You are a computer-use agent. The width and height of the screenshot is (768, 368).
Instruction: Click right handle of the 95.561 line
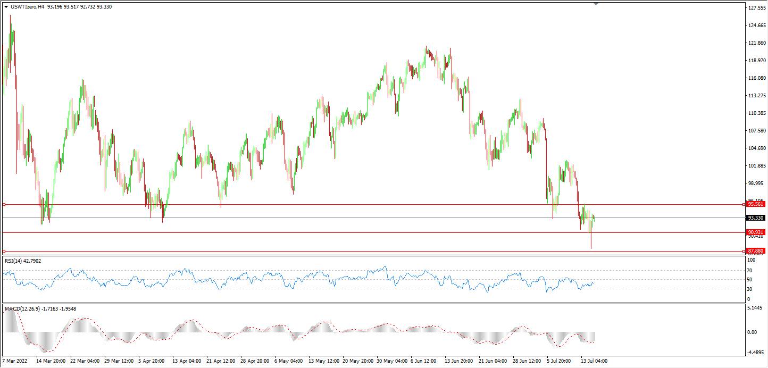744,204
